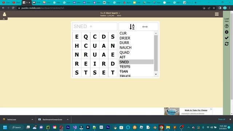This screenshot has width=233, height=131.
Task: Close the active word search tab
Action: [x=29, y=3]
